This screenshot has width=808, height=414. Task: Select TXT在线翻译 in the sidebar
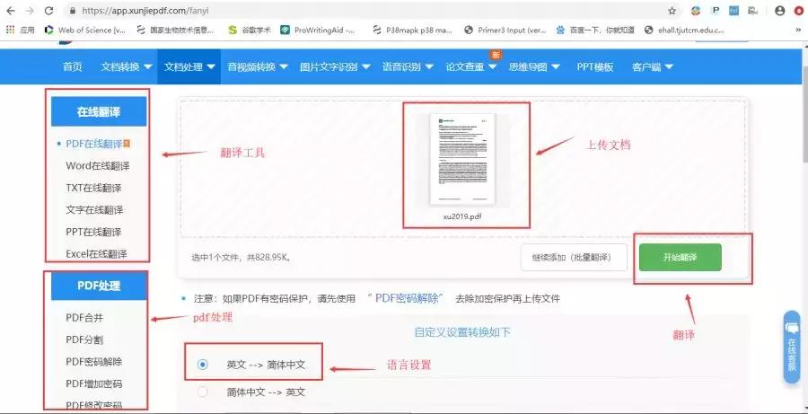coord(93,189)
